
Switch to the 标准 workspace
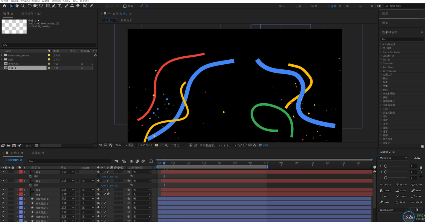(314, 6)
